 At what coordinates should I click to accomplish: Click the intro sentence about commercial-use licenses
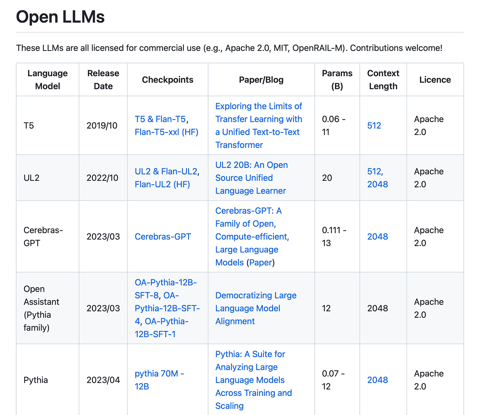229,48
